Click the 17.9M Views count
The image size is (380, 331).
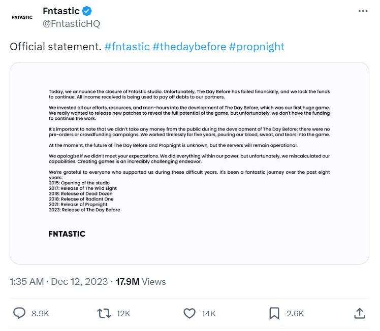coord(141,281)
